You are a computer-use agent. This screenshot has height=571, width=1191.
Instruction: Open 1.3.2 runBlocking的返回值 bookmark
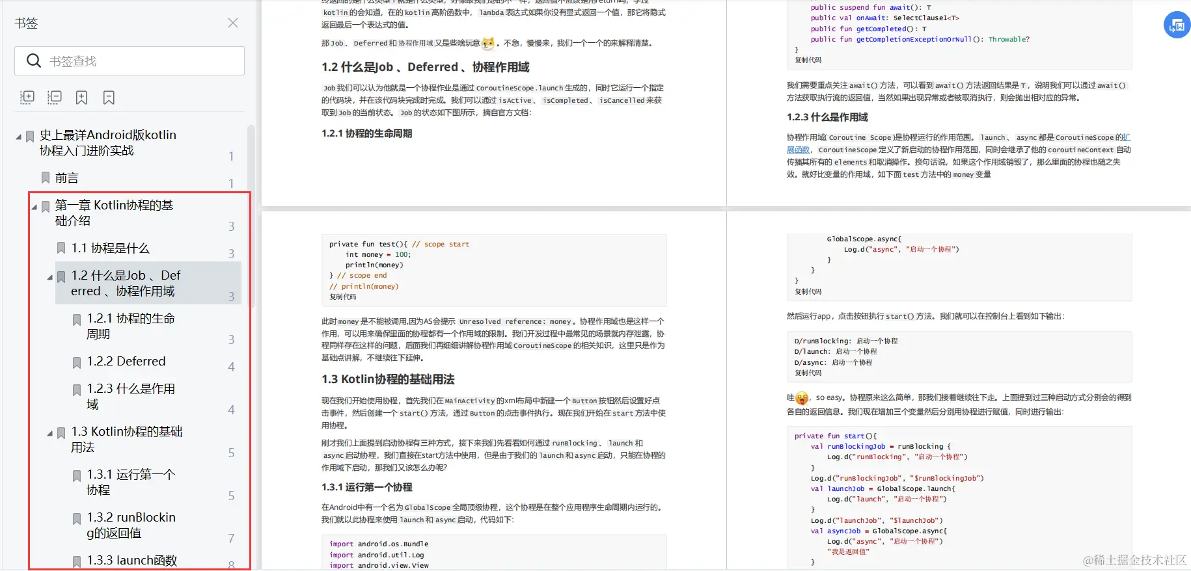click(131, 525)
